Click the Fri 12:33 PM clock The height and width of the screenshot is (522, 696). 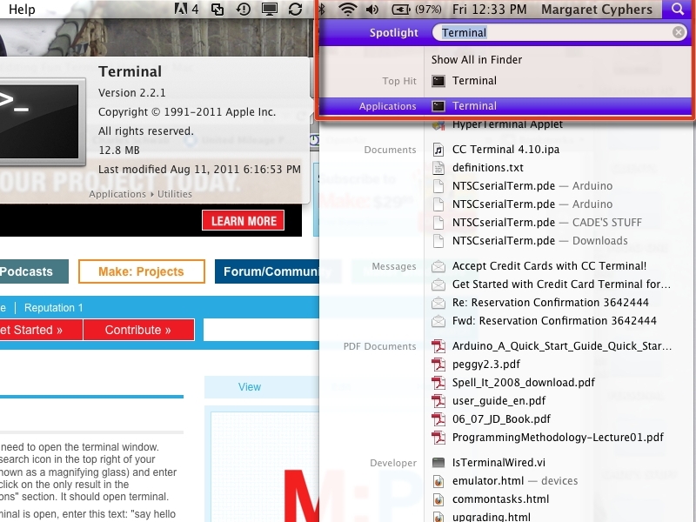[489, 9]
